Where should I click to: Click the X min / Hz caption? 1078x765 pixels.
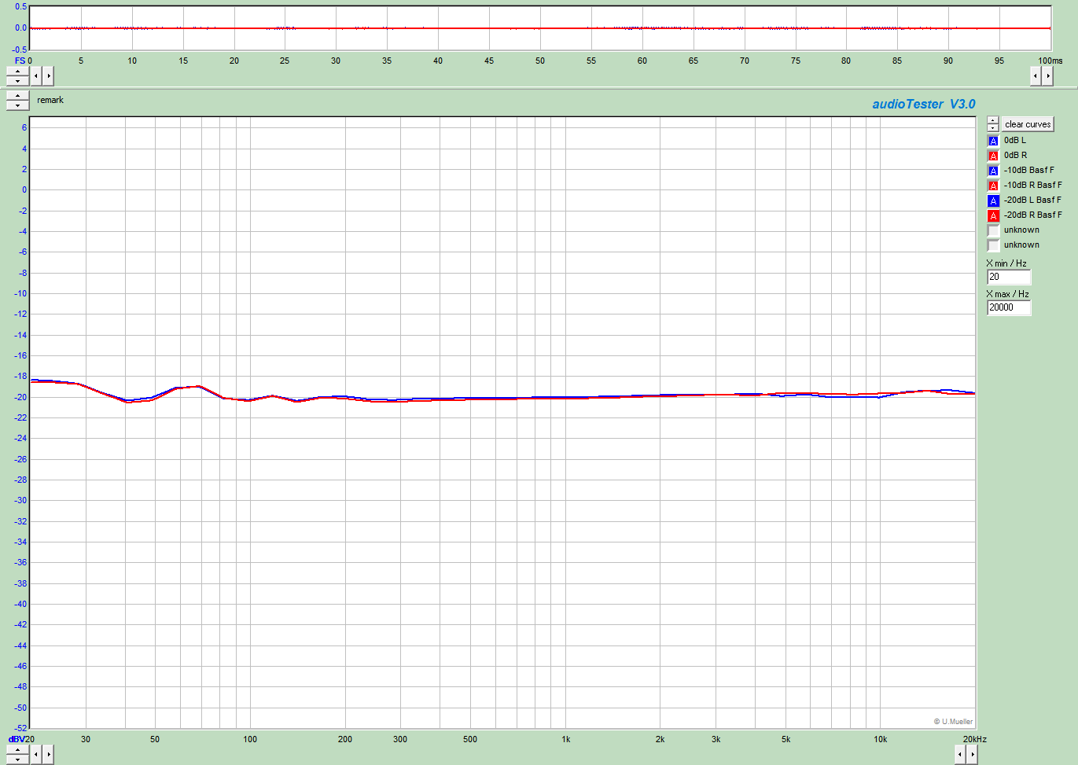(1006, 263)
